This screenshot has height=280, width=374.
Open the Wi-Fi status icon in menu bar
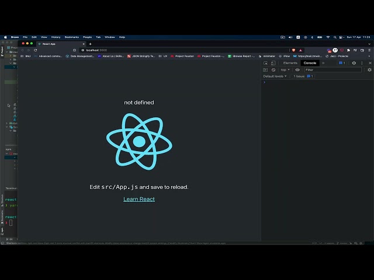tap(328, 37)
